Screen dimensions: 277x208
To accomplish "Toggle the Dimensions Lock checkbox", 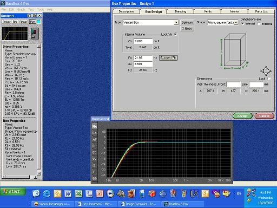I will [x=269, y=79].
